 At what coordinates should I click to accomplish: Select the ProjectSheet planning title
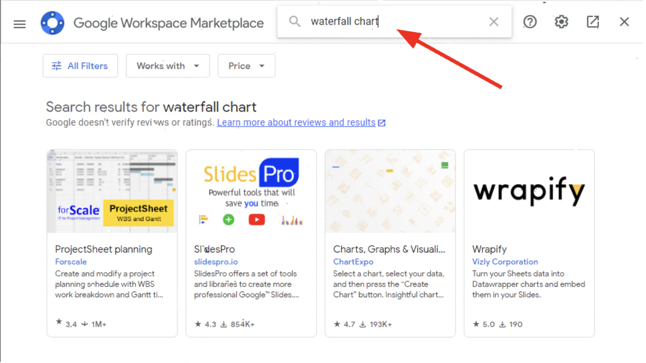click(104, 249)
